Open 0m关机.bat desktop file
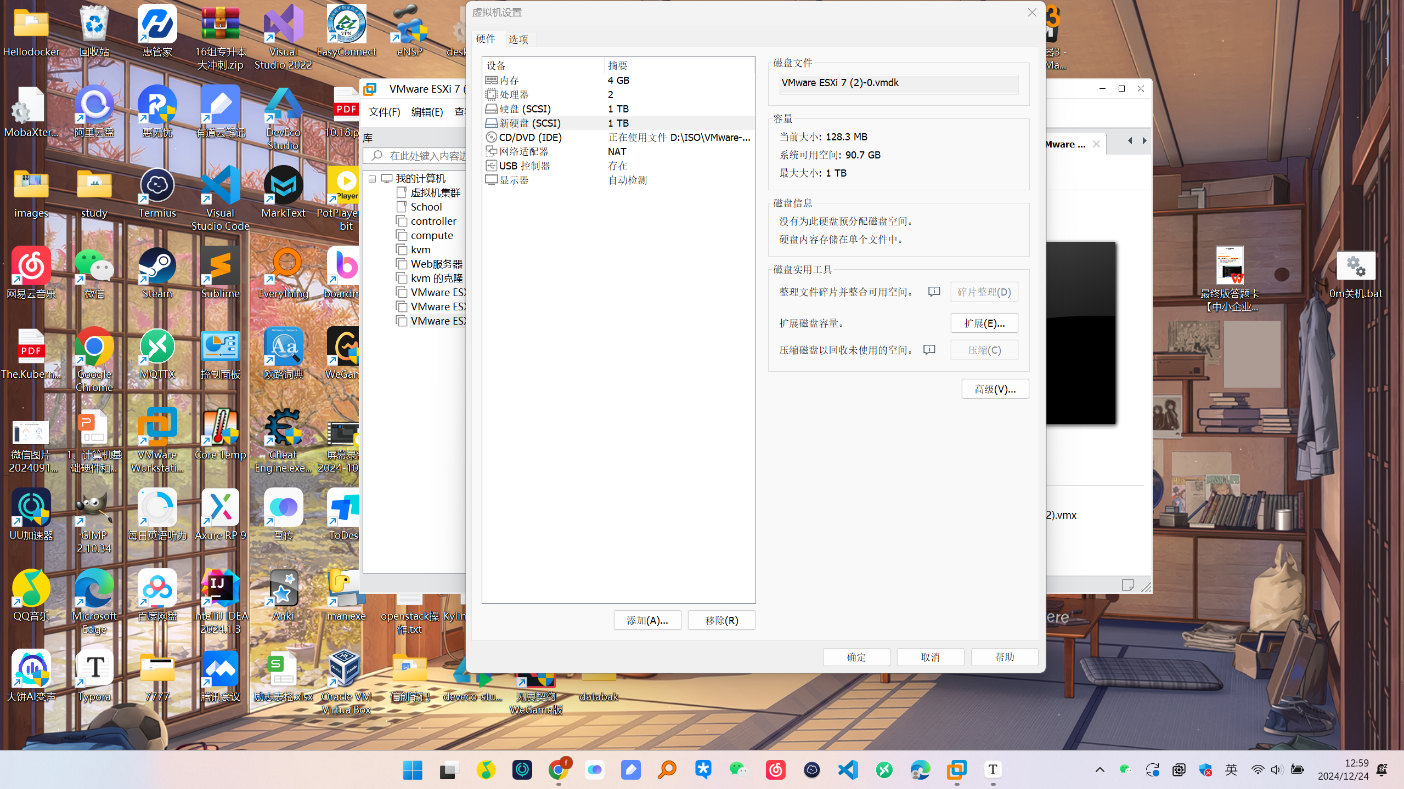Viewport: 1404px width, 789px height. 1355,275
